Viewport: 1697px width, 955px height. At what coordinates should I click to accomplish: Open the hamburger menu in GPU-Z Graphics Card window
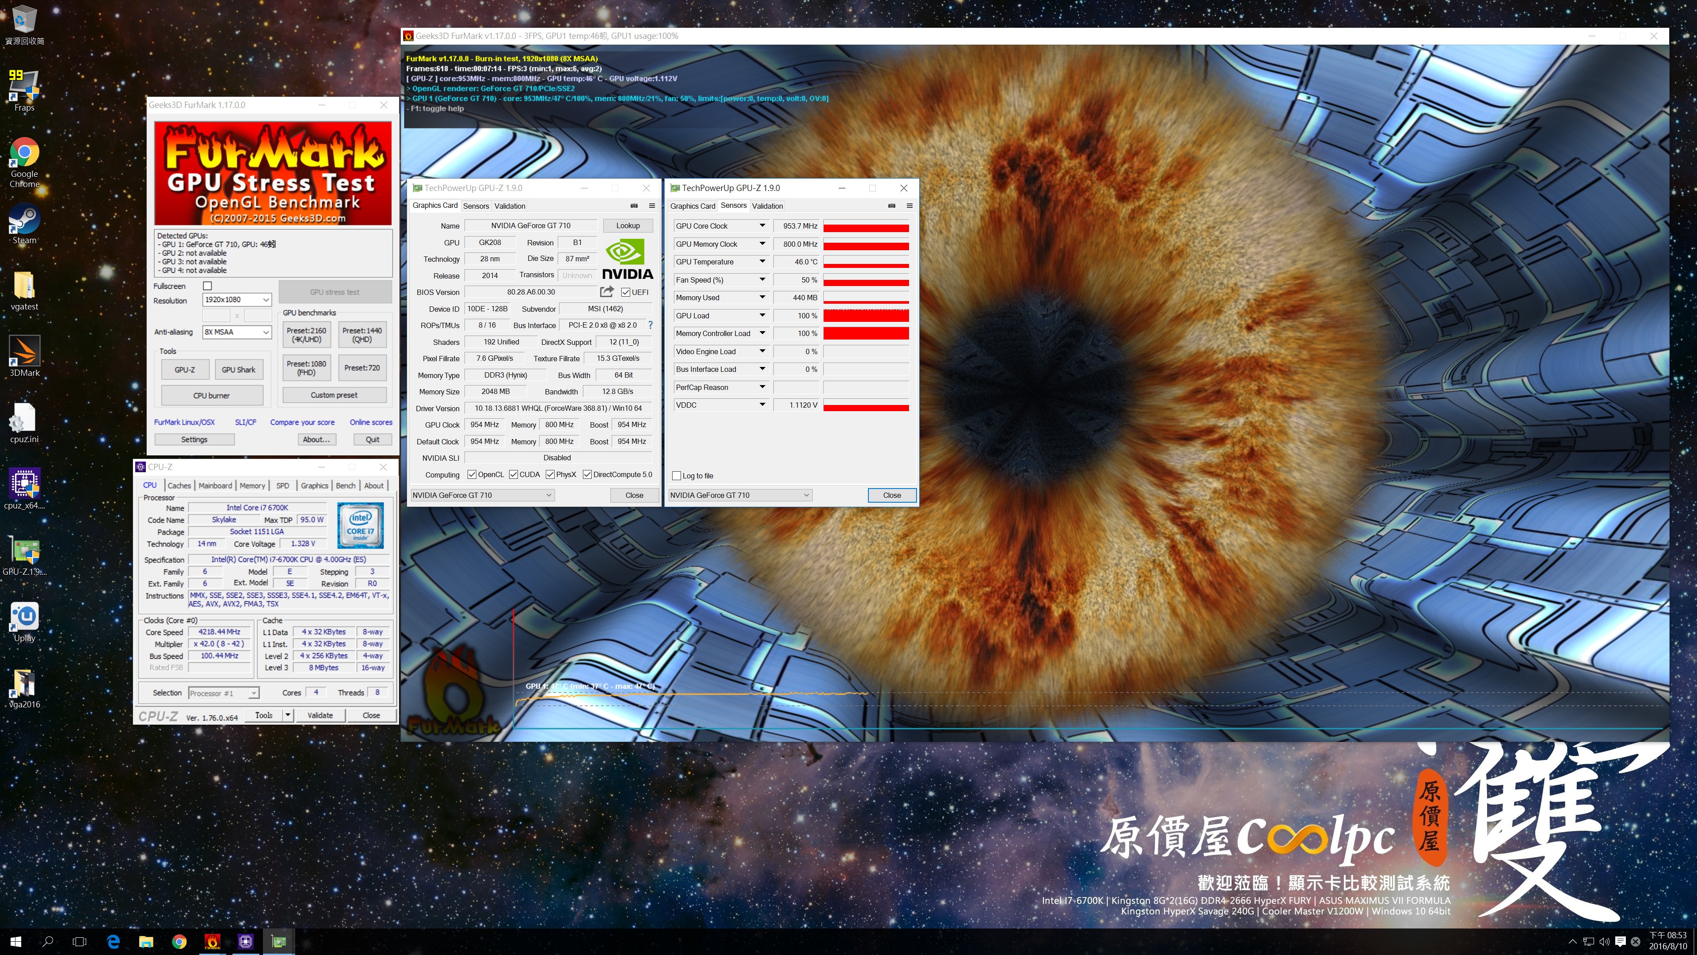click(x=651, y=206)
